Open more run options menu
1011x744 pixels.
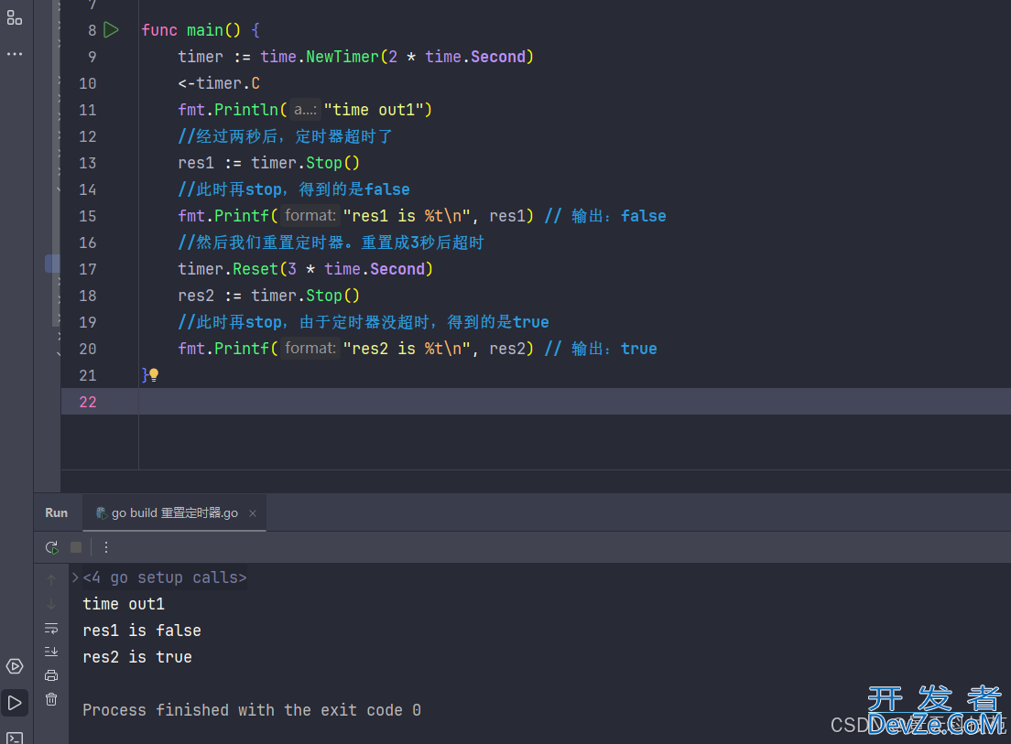tap(106, 547)
